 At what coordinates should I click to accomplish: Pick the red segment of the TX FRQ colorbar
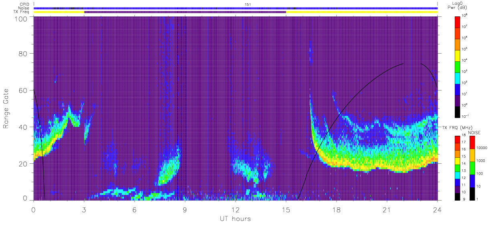(457, 139)
